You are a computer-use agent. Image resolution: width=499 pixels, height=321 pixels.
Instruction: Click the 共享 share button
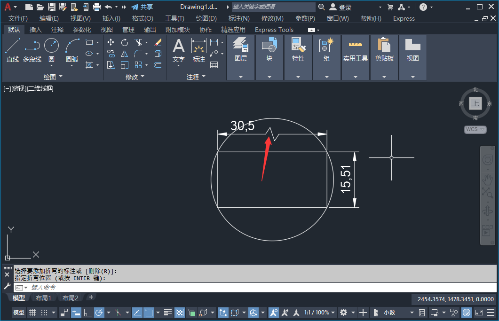[142, 7]
